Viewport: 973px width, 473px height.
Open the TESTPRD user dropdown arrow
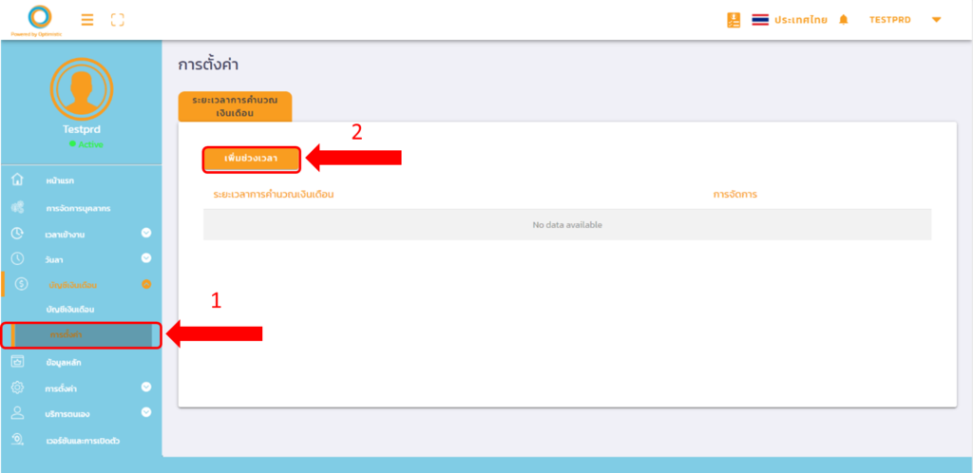point(937,20)
